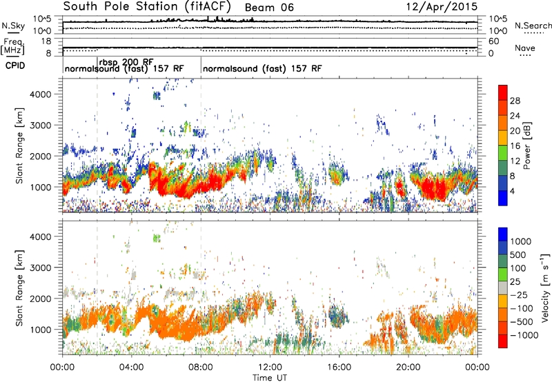This screenshot has width=552, height=382.
Task: Click the "4000" tick on power panel axis
Action: coord(41,94)
